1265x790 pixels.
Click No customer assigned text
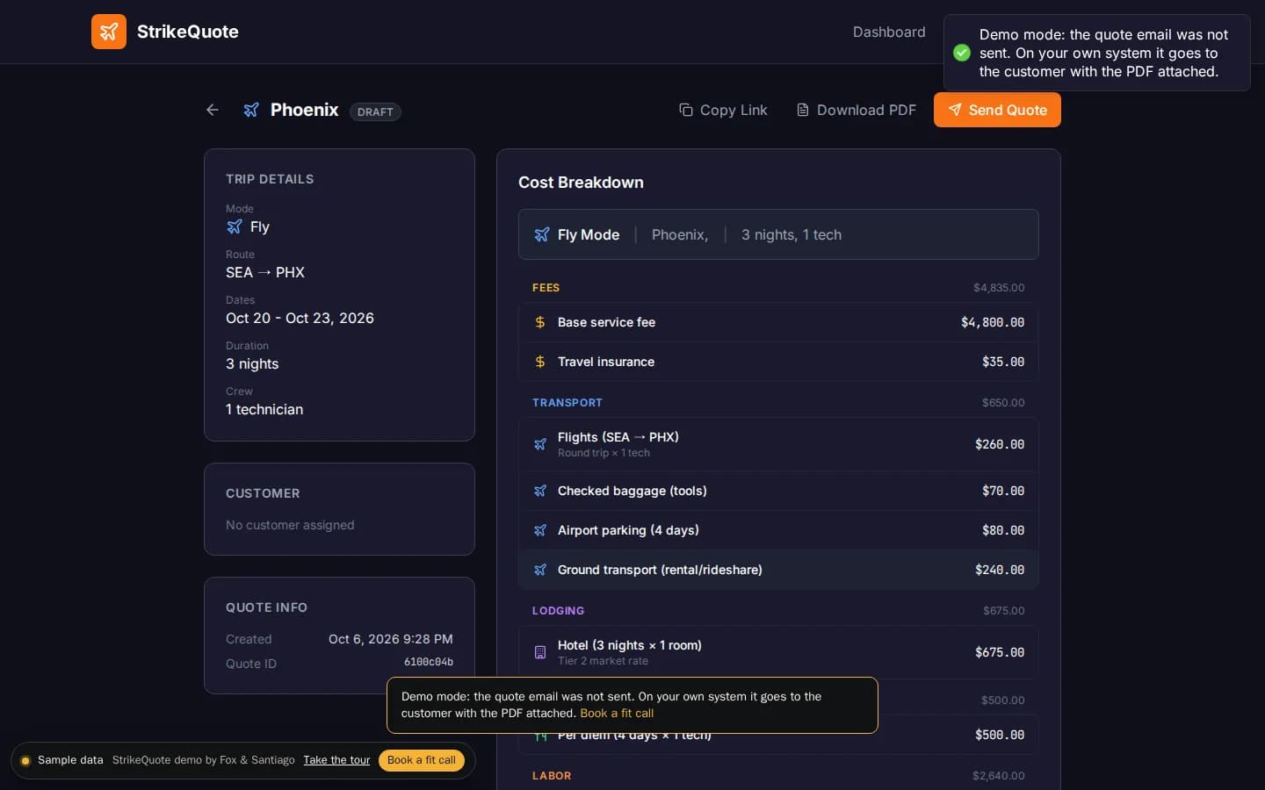point(290,525)
